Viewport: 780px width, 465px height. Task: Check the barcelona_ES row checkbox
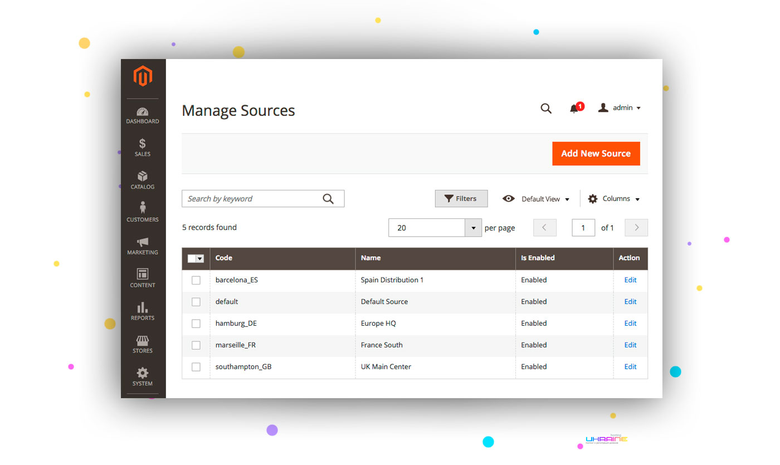pos(196,280)
